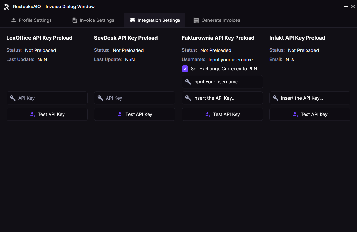Image resolution: width=357 pixels, height=232 pixels.
Task: Click the user icon on Fakturownia Test button
Action: click(x=207, y=115)
